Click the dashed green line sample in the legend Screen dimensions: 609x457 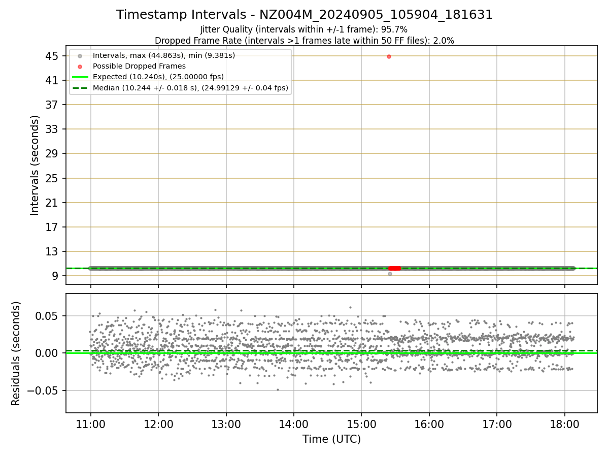tap(80, 88)
